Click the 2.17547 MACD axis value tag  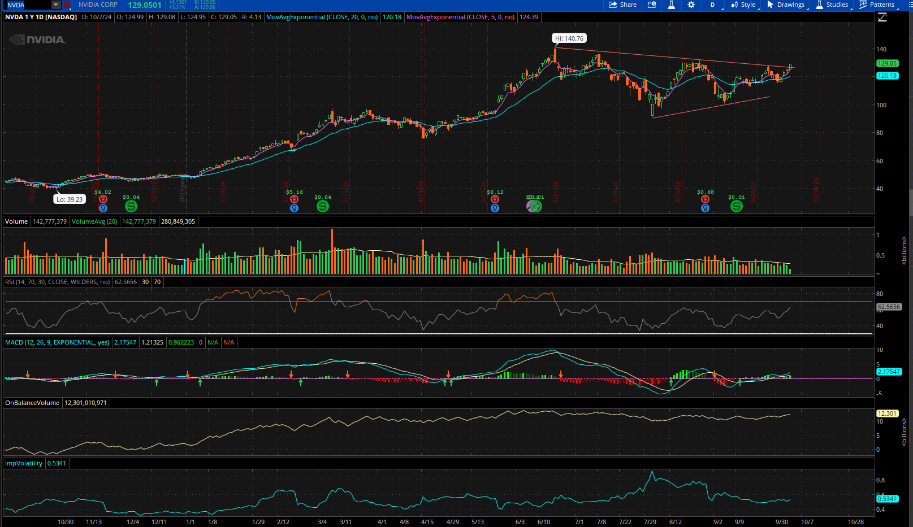click(x=889, y=372)
